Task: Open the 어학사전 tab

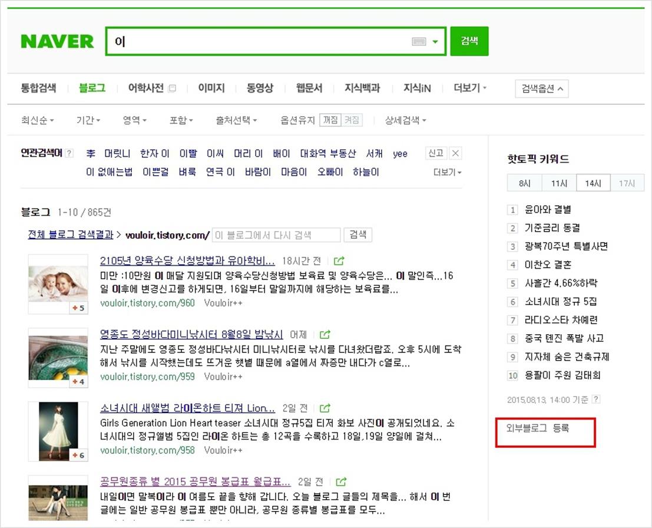Action: coord(145,88)
